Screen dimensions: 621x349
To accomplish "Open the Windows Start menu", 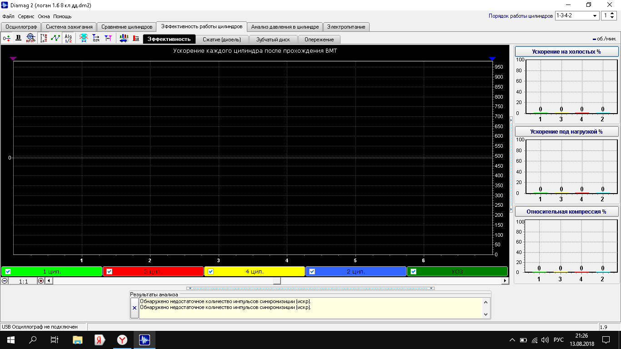I will [x=11, y=339].
